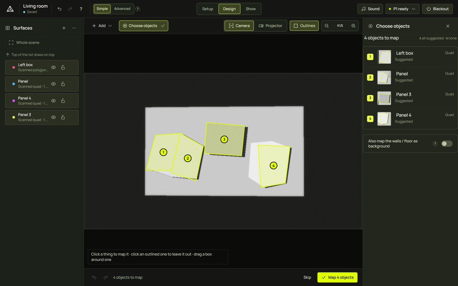Screen dimensions: 458x286
Task: Lock the Panel 4 surface
Action: tap(63, 101)
